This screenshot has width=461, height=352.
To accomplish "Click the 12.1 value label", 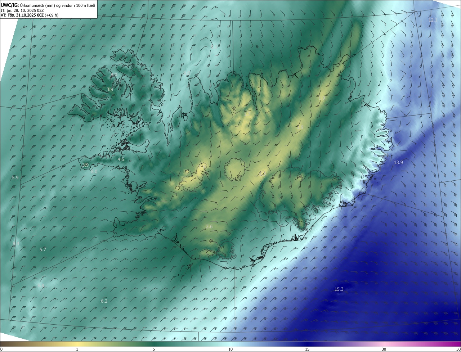I will click(x=433, y=20).
